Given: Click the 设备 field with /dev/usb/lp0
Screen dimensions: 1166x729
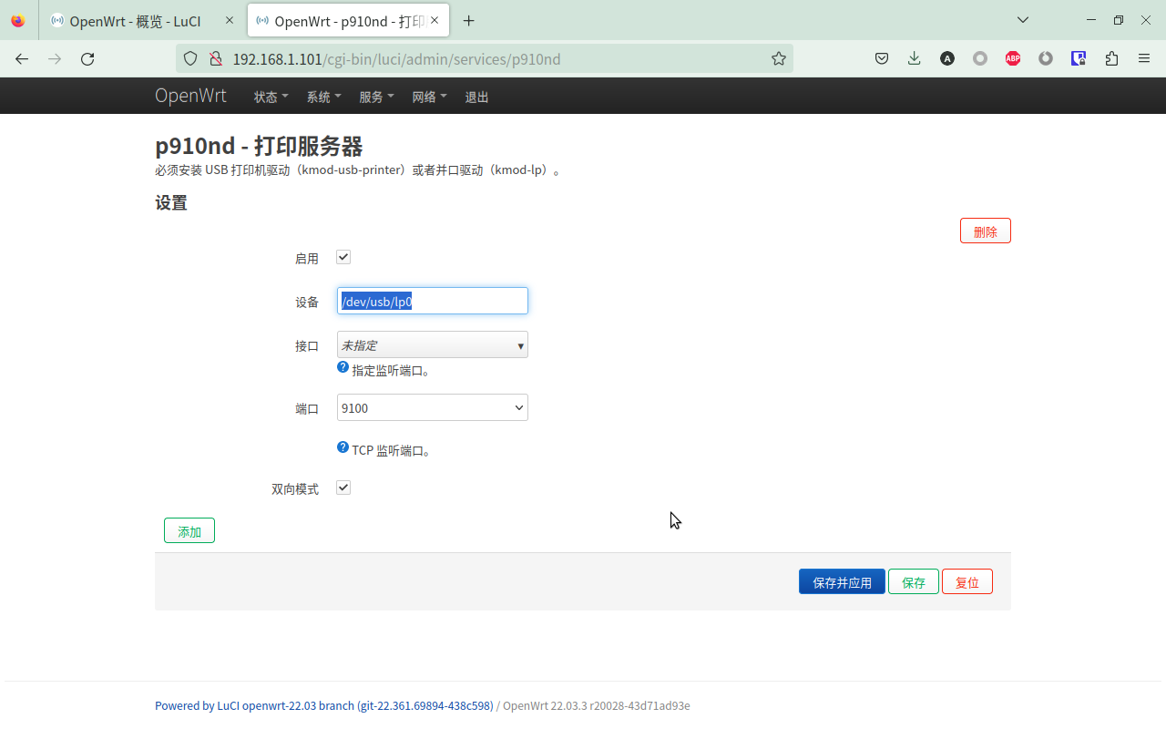Looking at the screenshot, I should tap(433, 301).
